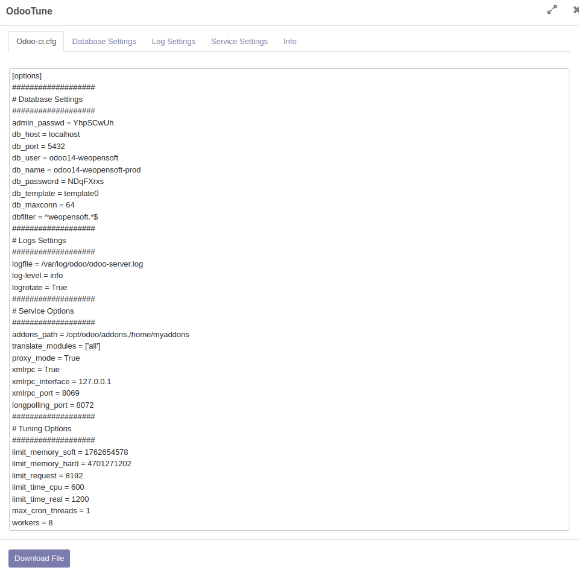579x576 pixels.
Task: Expand the OdooTune dialog to fullscreen
Action: click(x=552, y=10)
